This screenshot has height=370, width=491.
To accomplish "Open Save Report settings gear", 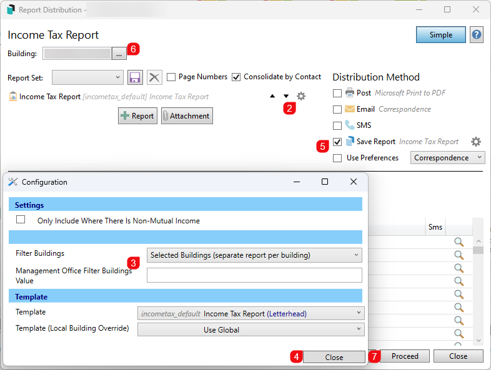I will pos(475,142).
